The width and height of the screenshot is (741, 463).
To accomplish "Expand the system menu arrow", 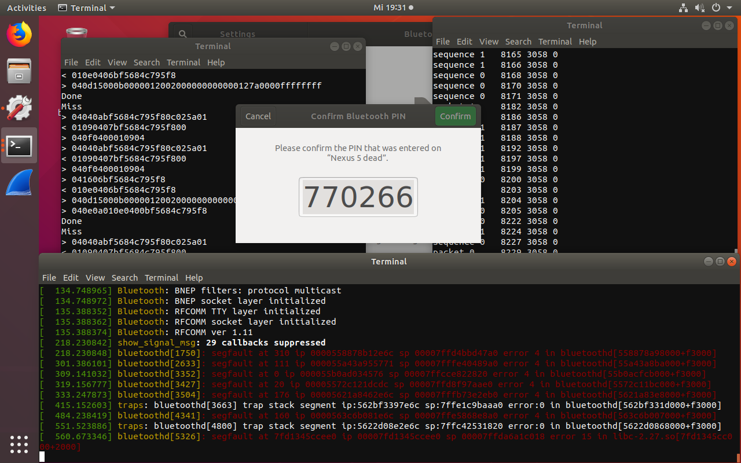I will 729,8.
